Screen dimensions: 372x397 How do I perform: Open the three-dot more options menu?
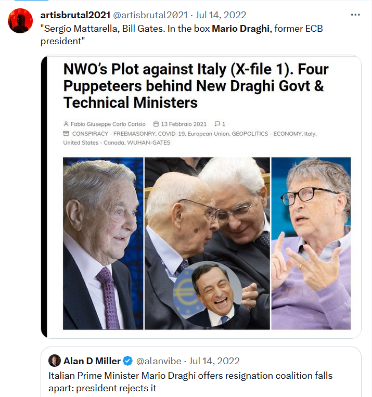tap(355, 15)
